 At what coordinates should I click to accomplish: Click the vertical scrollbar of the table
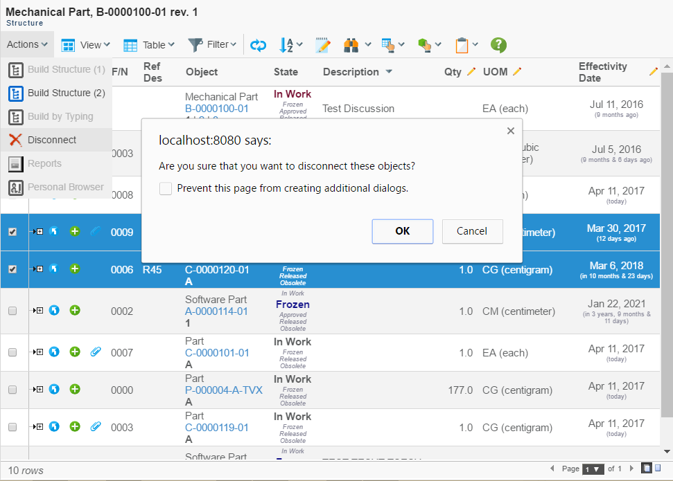click(x=667, y=242)
